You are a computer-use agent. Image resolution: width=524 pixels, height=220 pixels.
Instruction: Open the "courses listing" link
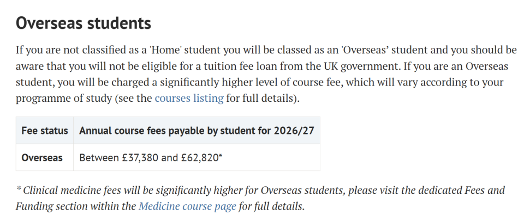[x=189, y=99]
